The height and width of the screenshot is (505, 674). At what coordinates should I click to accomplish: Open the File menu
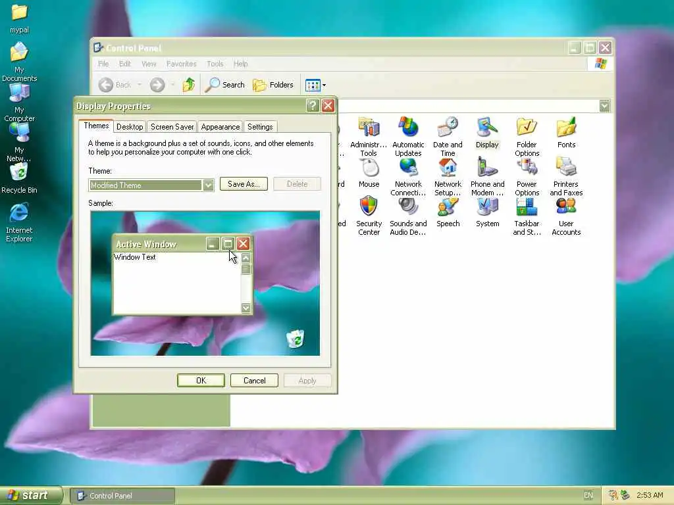[x=103, y=64]
